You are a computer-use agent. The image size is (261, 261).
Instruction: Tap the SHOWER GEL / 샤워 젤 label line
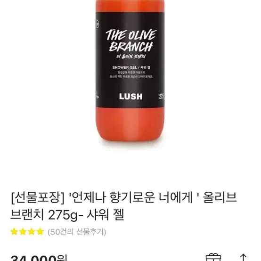131,67
